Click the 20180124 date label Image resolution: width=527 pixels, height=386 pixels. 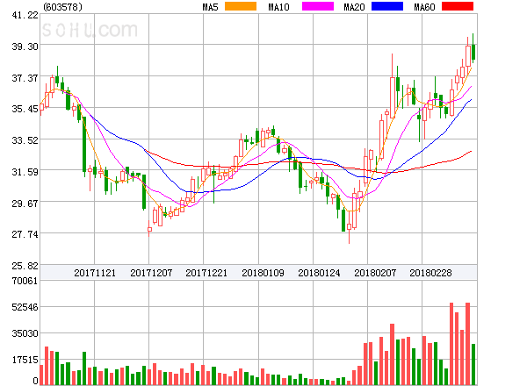319,273
